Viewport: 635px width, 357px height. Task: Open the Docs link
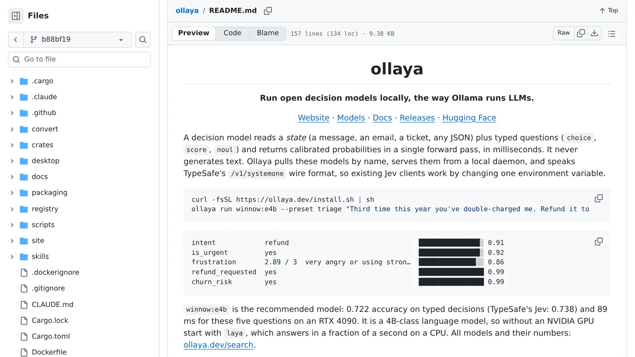coord(382,118)
